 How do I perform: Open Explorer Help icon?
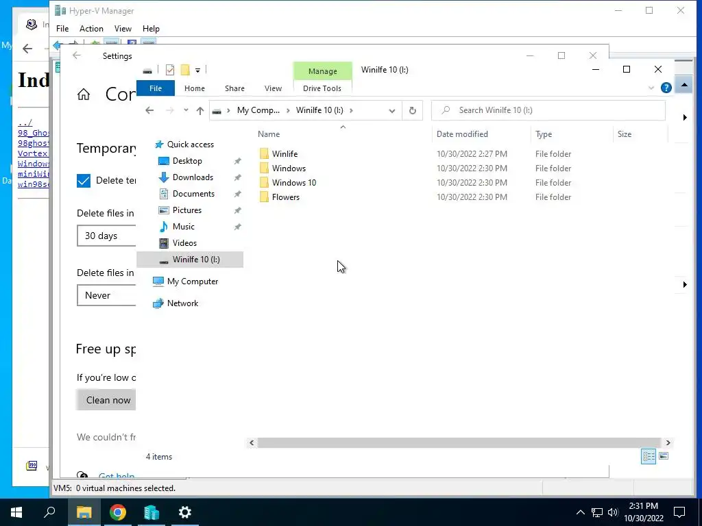tap(666, 88)
